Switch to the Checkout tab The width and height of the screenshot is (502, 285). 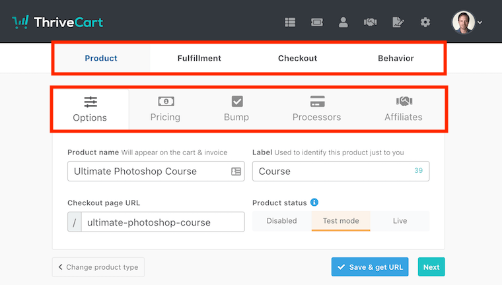tap(297, 58)
